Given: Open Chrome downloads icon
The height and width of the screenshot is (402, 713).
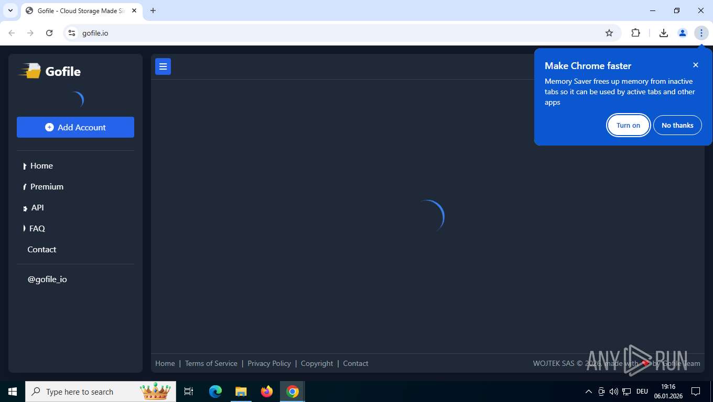Looking at the screenshot, I should (663, 33).
